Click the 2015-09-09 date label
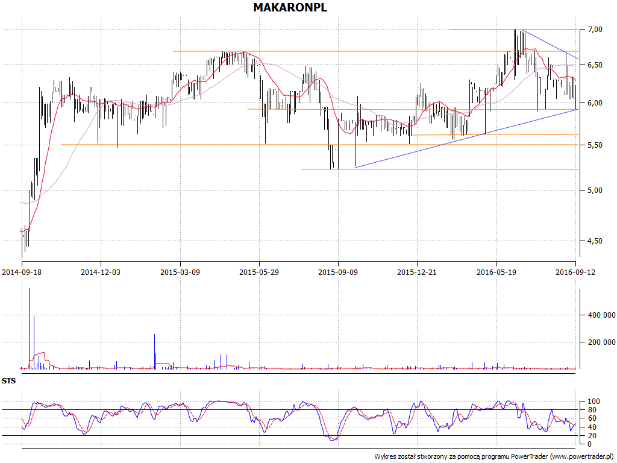The image size is (617, 463). click(x=338, y=272)
